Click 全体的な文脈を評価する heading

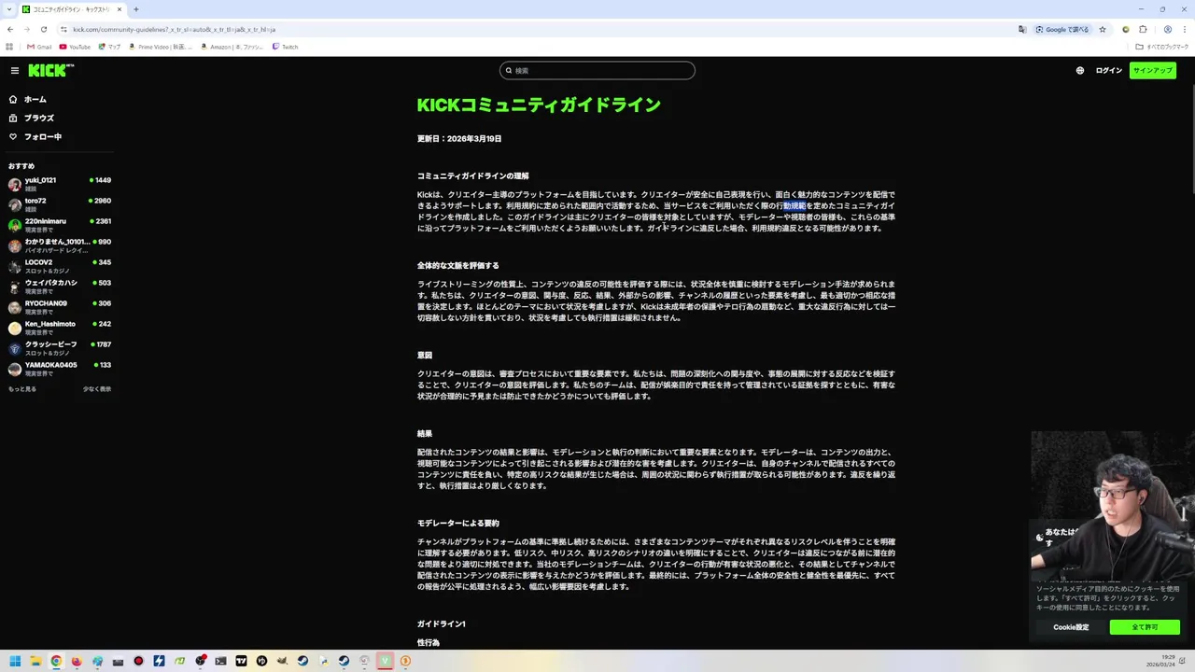coord(458,265)
